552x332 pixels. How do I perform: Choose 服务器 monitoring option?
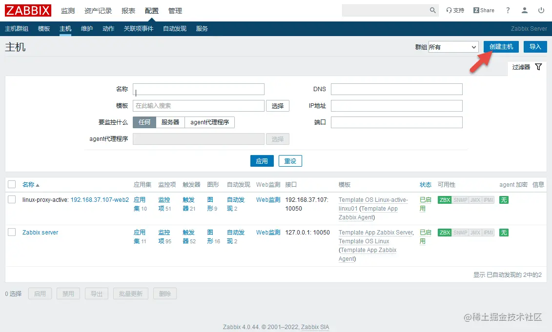click(x=170, y=122)
